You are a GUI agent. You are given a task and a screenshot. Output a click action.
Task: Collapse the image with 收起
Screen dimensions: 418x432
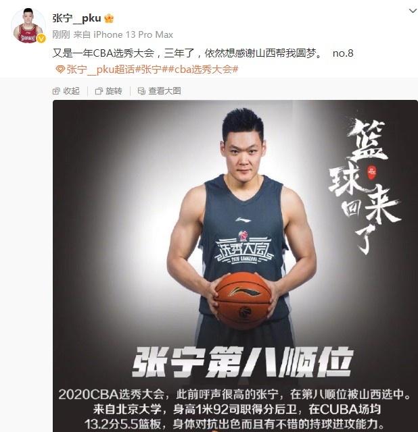tap(71, 91)
